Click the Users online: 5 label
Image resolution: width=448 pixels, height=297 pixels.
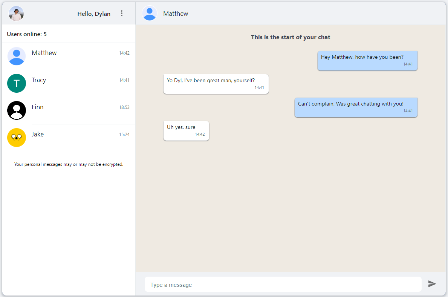click(27, 34)
